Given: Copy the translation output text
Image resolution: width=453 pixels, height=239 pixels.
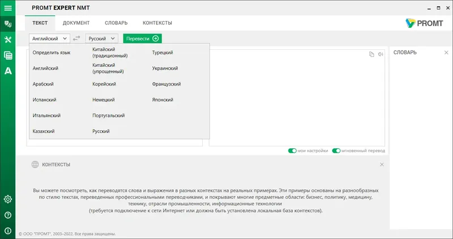Looking at the screenshot, I should pos(371,54).
